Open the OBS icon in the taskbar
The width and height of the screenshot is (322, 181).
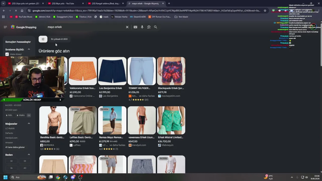(80, 177)
